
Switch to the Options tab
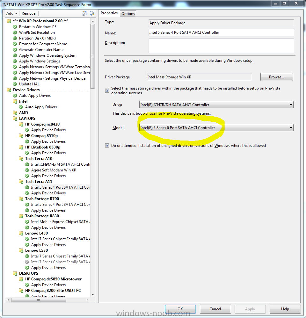pos(128,14)
